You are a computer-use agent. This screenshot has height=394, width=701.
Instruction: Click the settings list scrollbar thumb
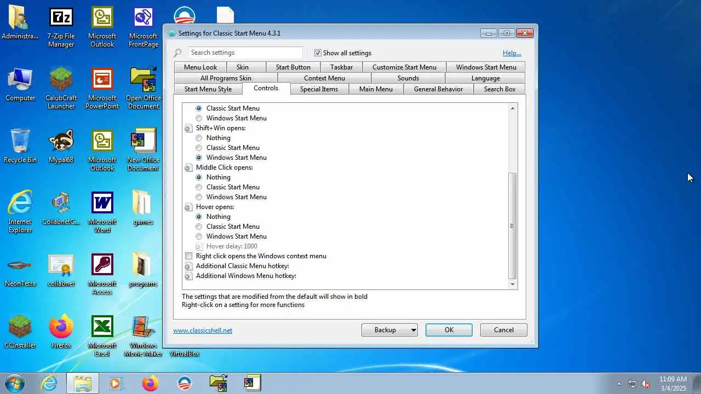[x=513, y=225]
